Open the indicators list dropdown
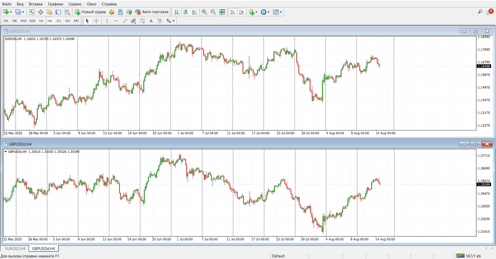 point(256,12)
